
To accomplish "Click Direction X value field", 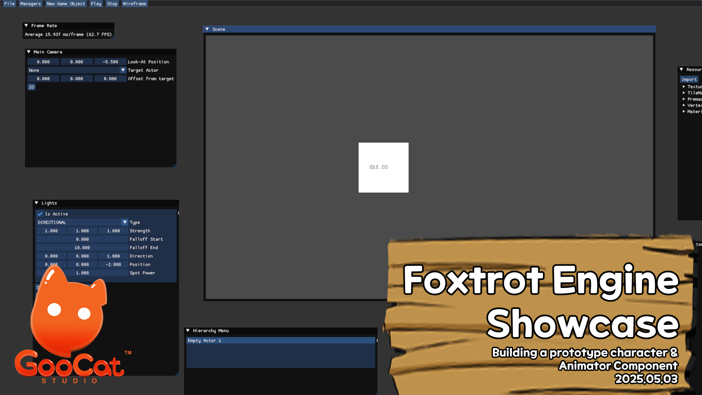I will 51,256.
